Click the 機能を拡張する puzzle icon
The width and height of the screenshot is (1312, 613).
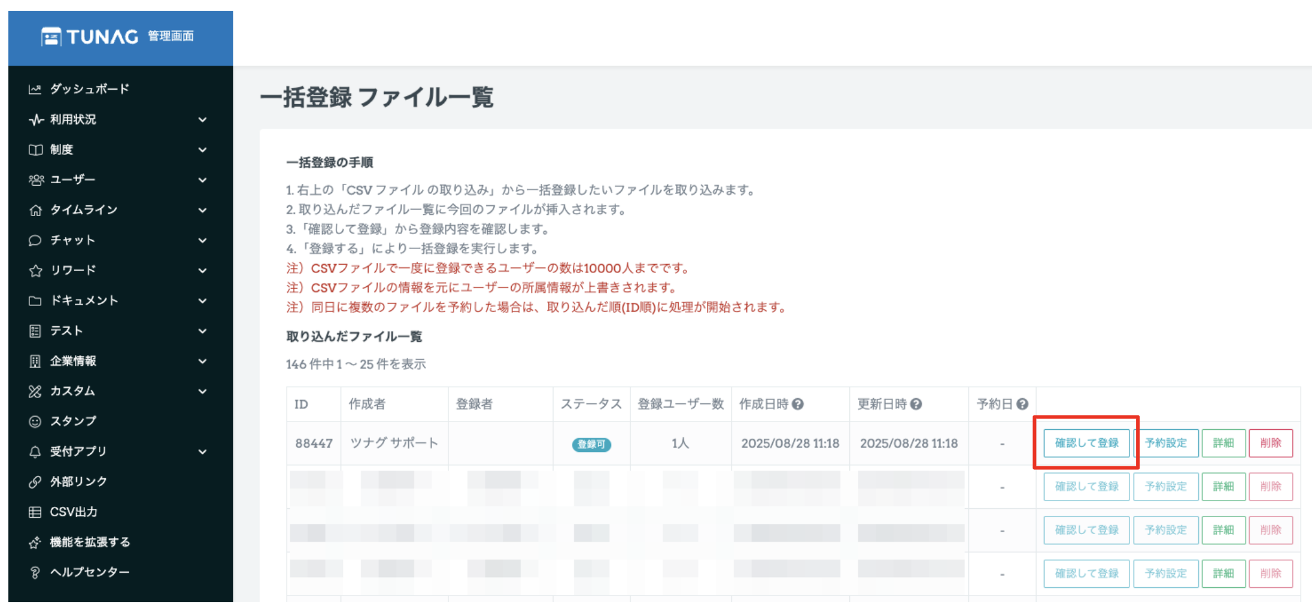(35, 542)
